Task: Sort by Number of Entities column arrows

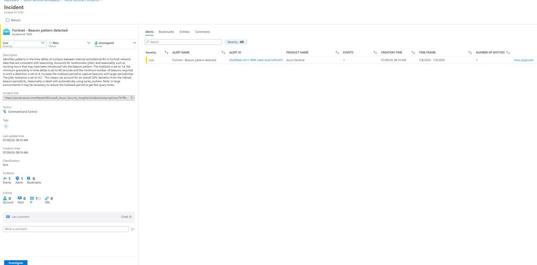Action: (x=508, y=52)
